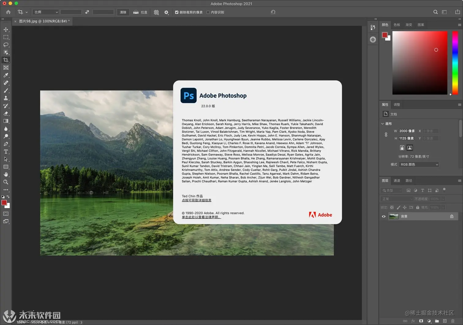Switch to the 通道 tab
463x325 pixels.
point(397,181)
